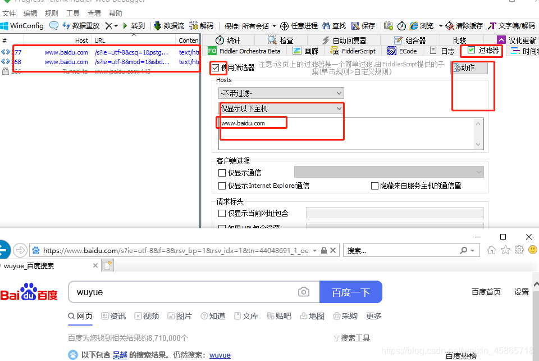This screenshot has height=361, width=539.
Task: Open 查找 binoculars search
Action: 334,26
